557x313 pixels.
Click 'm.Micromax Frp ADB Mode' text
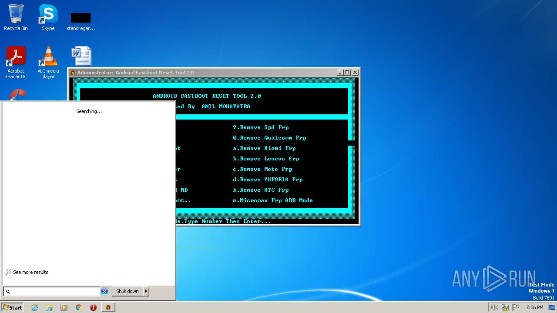point(273,200)
